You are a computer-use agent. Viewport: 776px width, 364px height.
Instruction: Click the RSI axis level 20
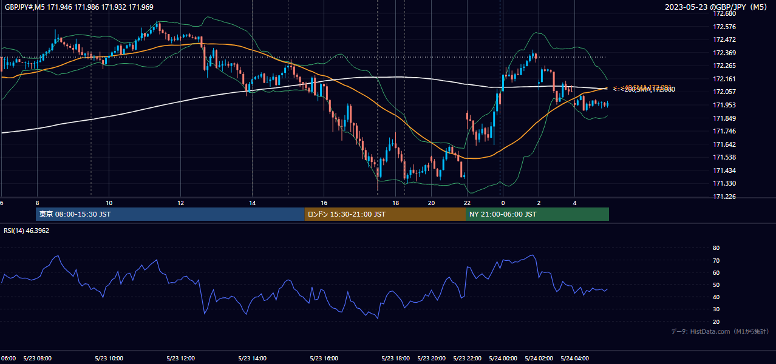click(x=716, y=322)
